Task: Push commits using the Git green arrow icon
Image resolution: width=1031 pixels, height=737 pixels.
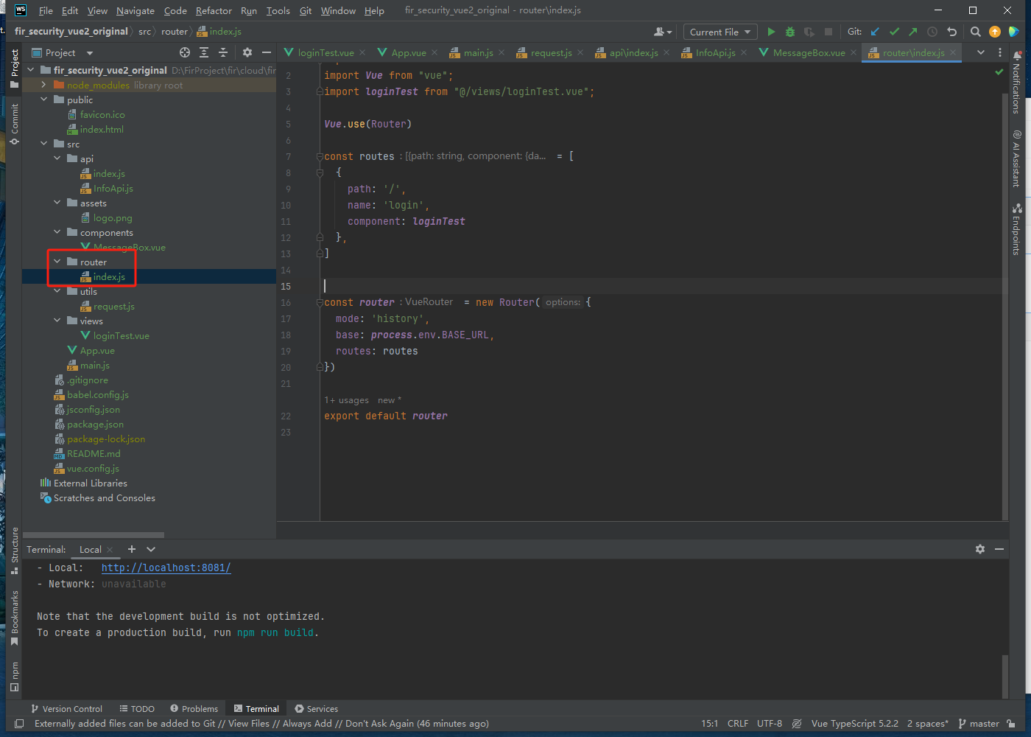Action: click(x=913, y=32)
